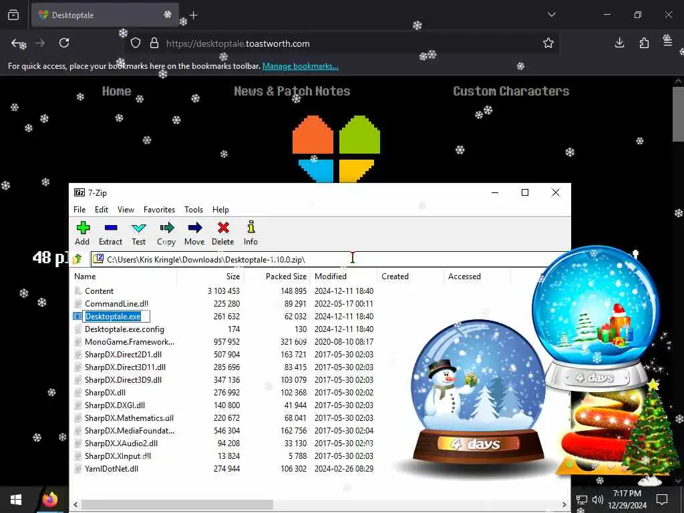Click the 7-Zip horizontal scrollbar thumb
The width and height of the screenshot is (684, 513).
point(177,504)
